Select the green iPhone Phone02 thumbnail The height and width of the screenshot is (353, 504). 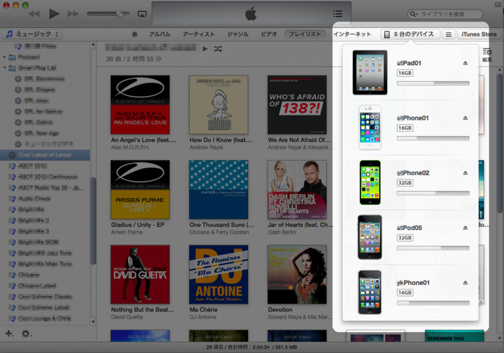(x=370, y=182)
